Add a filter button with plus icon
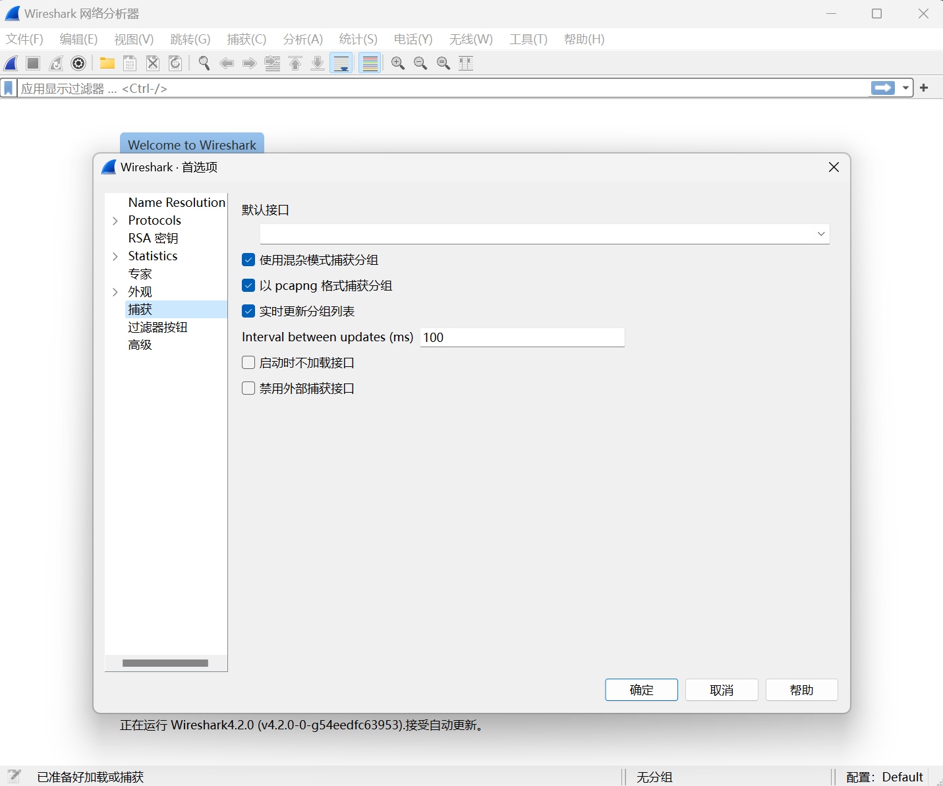 pos(924,88)
